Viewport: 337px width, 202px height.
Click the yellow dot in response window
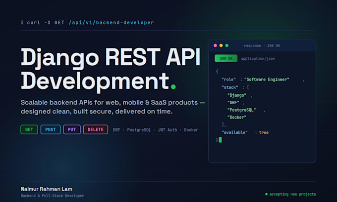click(x=221, y=45)
